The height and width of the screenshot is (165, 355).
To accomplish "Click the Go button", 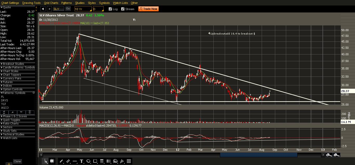I will pyautogui.click(x=68, y=9).
